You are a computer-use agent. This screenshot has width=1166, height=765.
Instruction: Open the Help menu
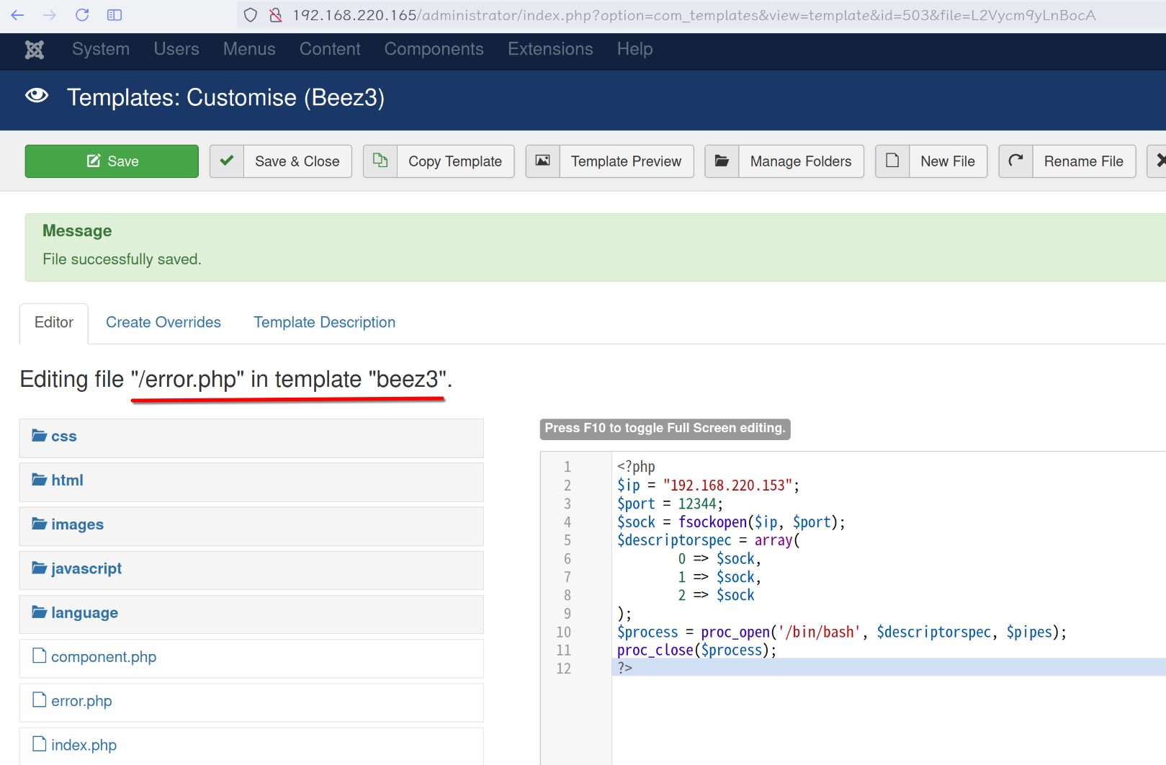tap(634, 49)
